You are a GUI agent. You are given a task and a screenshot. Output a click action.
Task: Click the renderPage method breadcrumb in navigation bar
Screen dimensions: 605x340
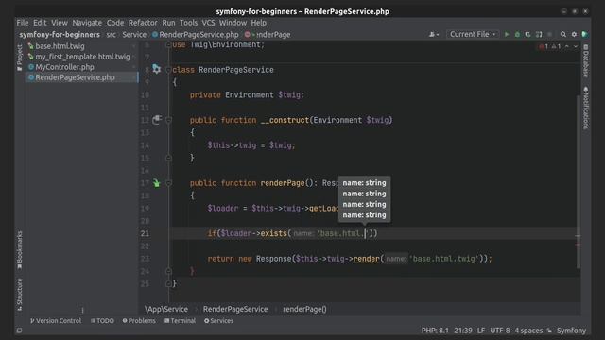tap(268, 35)
